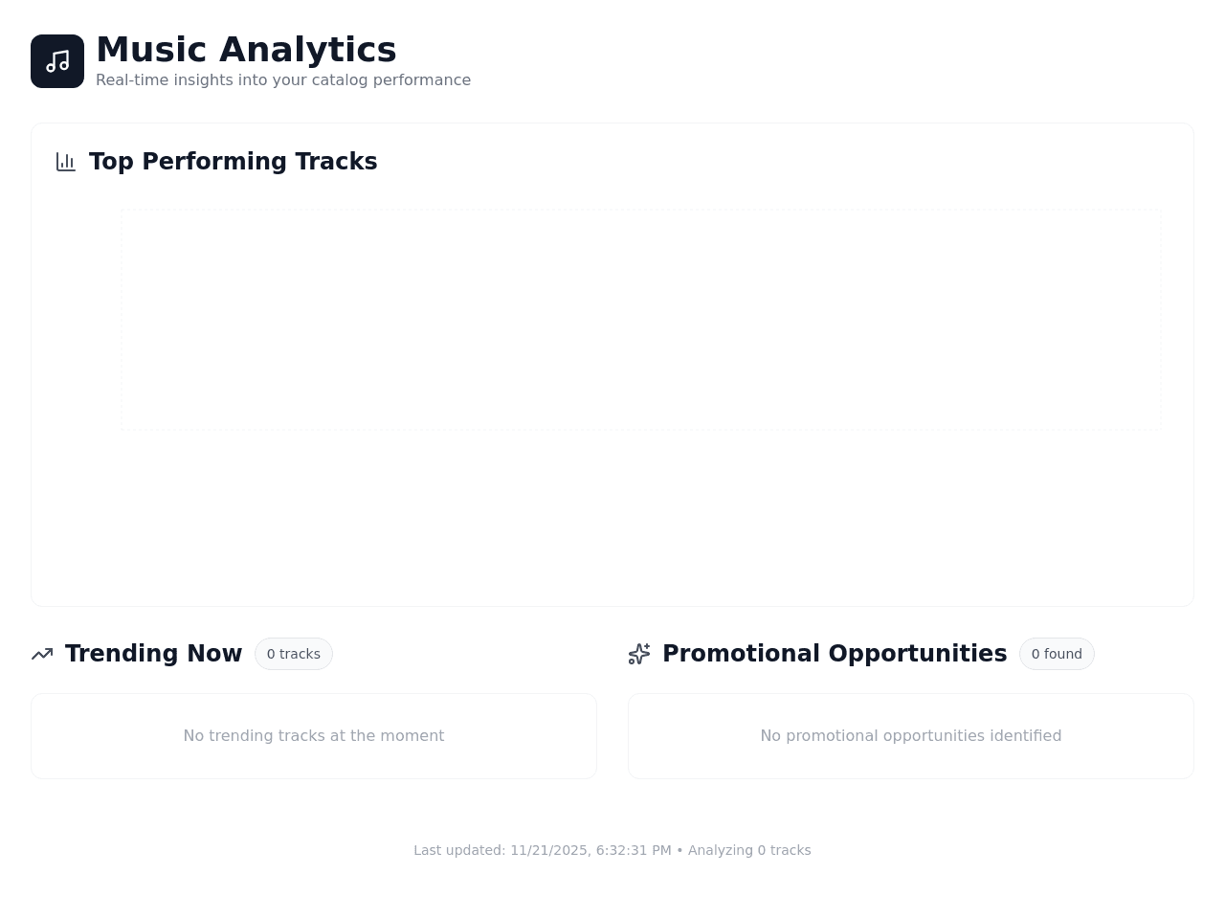Click the Top Performing Tracks heading
This screenshot has height=919, width=1225.
point(234,162)
